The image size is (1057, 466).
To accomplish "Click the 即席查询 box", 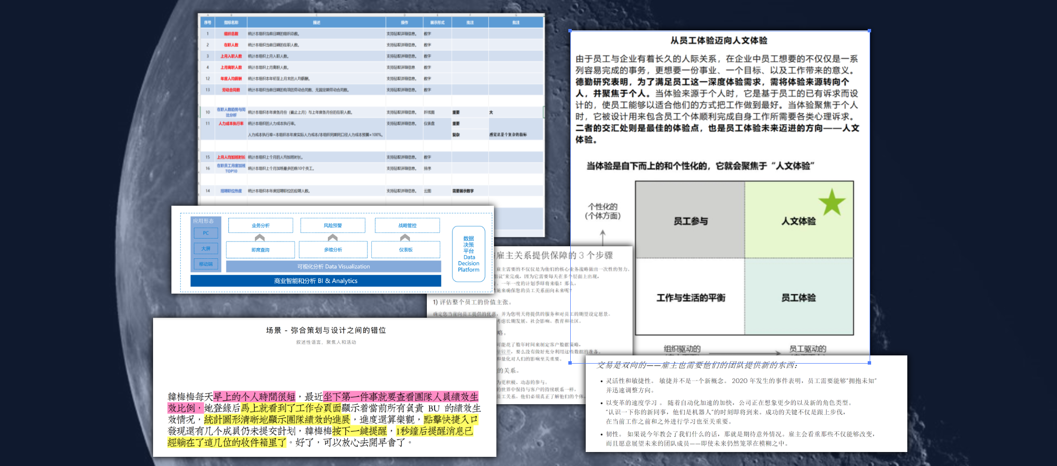I will click(260, 250).
